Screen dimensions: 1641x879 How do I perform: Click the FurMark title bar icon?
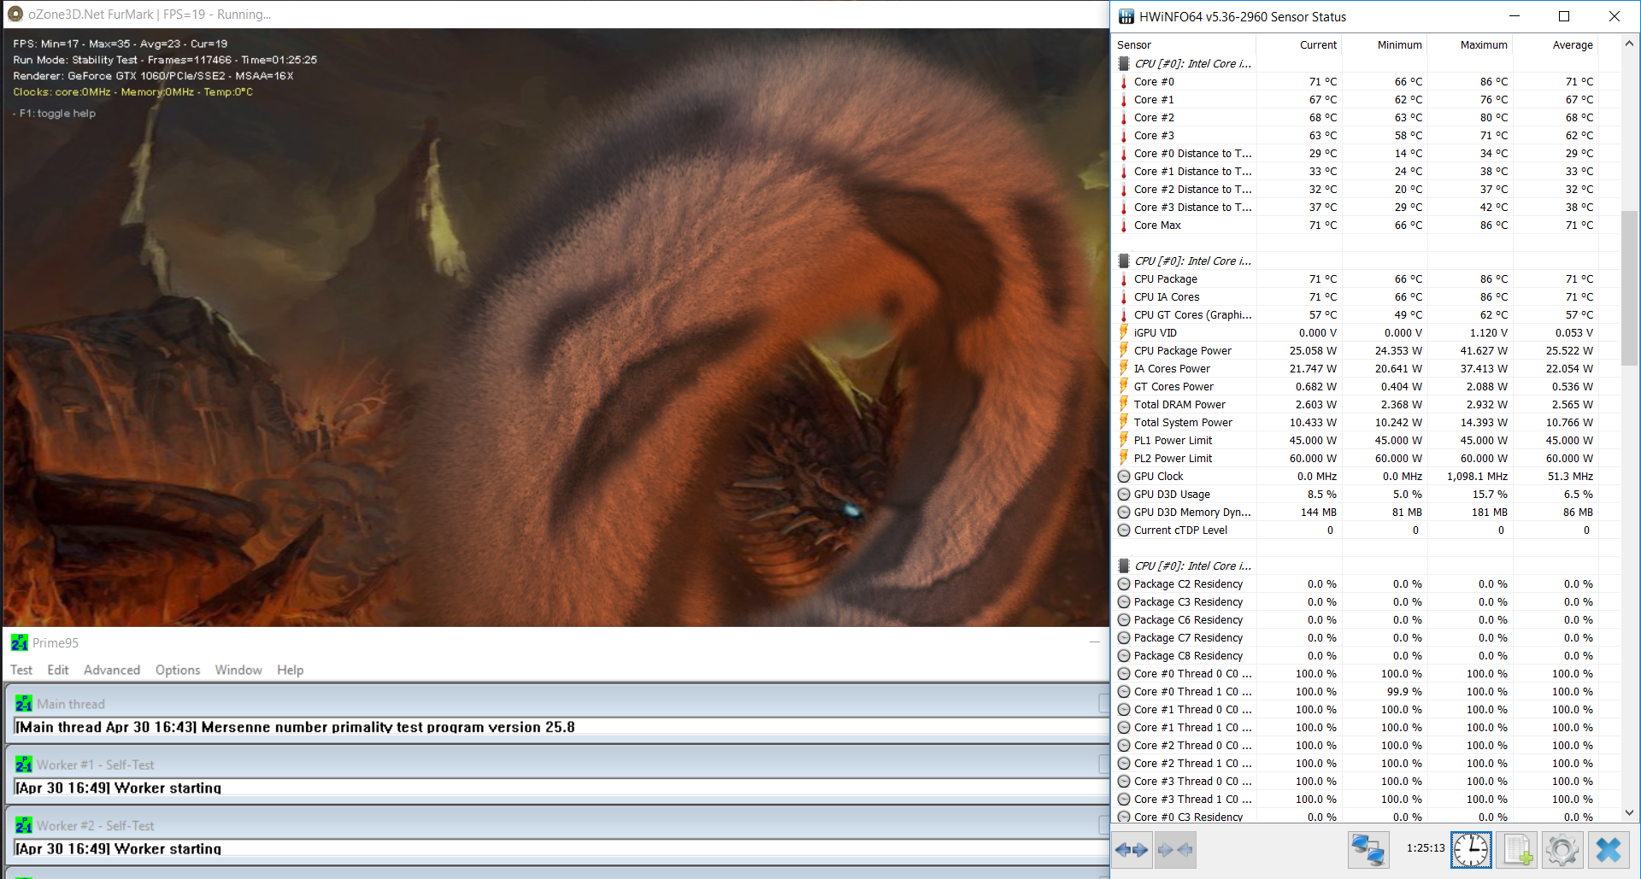15,15
